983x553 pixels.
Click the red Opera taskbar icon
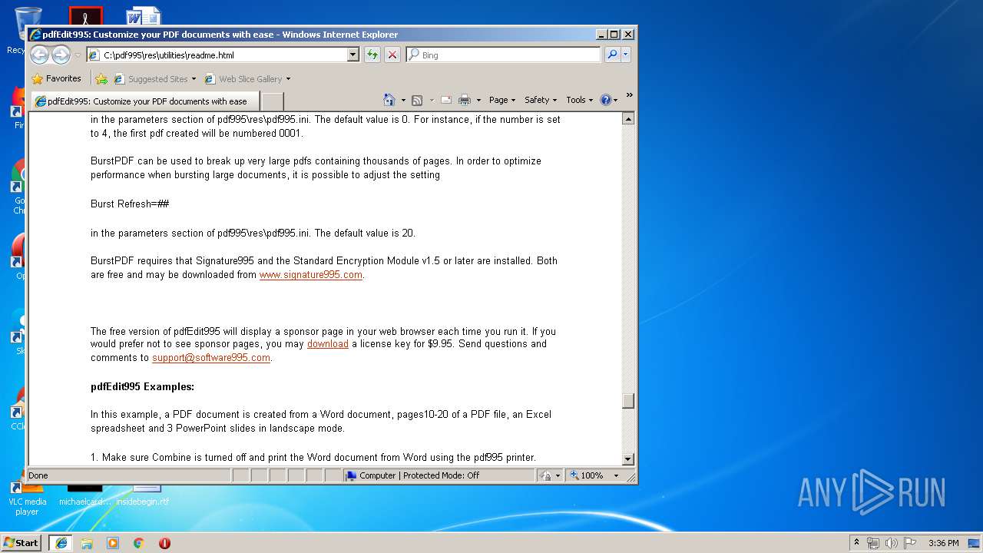coord(164,542)
